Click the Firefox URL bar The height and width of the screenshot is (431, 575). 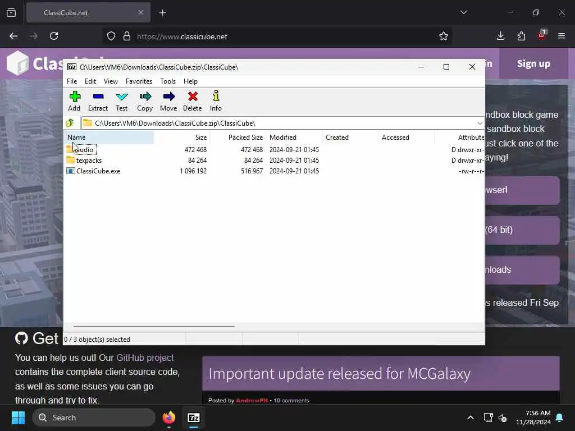click(279, 36)
